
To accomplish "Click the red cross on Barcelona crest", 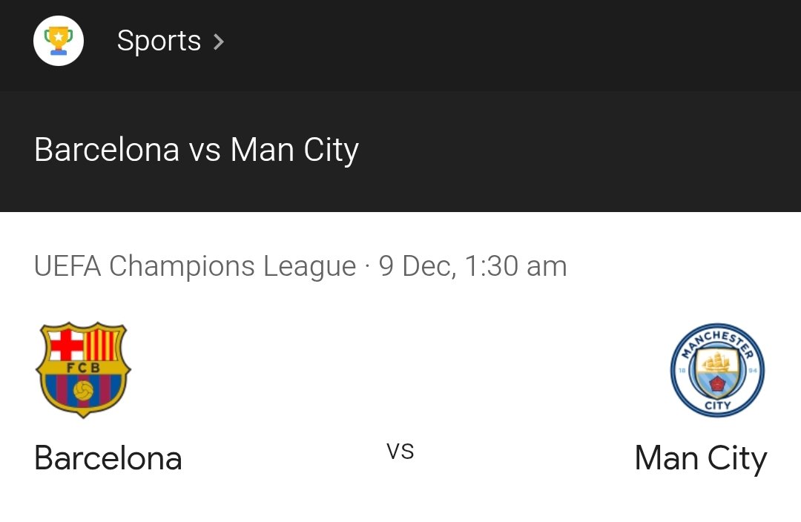I will click(65, 344).
